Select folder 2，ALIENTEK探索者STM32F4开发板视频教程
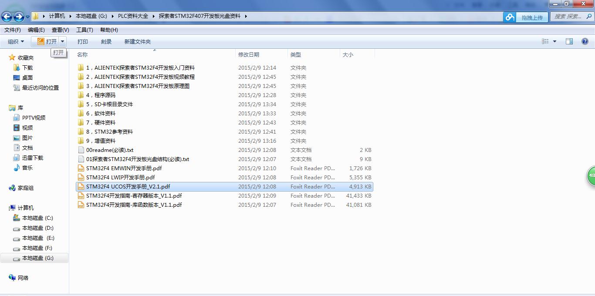595x296 pixels. tap(140, 77)
